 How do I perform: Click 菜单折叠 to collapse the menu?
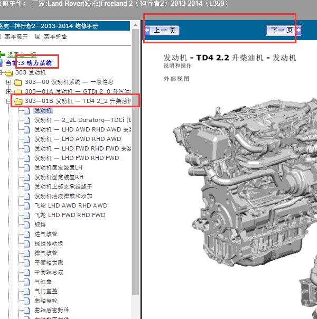click(x=55, y=36)
